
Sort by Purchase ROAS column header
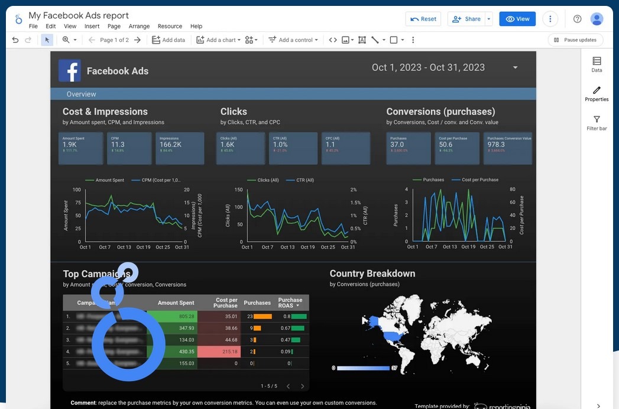(x=290, y=303)
